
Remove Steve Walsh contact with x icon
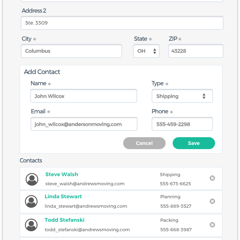212,178
